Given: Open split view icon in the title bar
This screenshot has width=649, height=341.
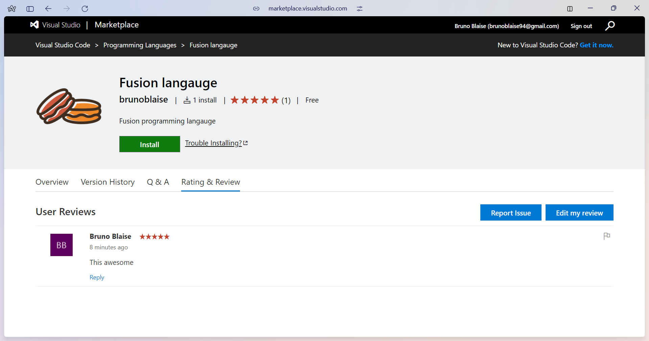Looking at the screenshot, I should click(570, 8).
